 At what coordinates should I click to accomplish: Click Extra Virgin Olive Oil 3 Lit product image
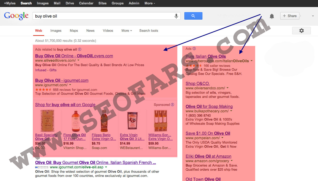[x=132, y=121]
